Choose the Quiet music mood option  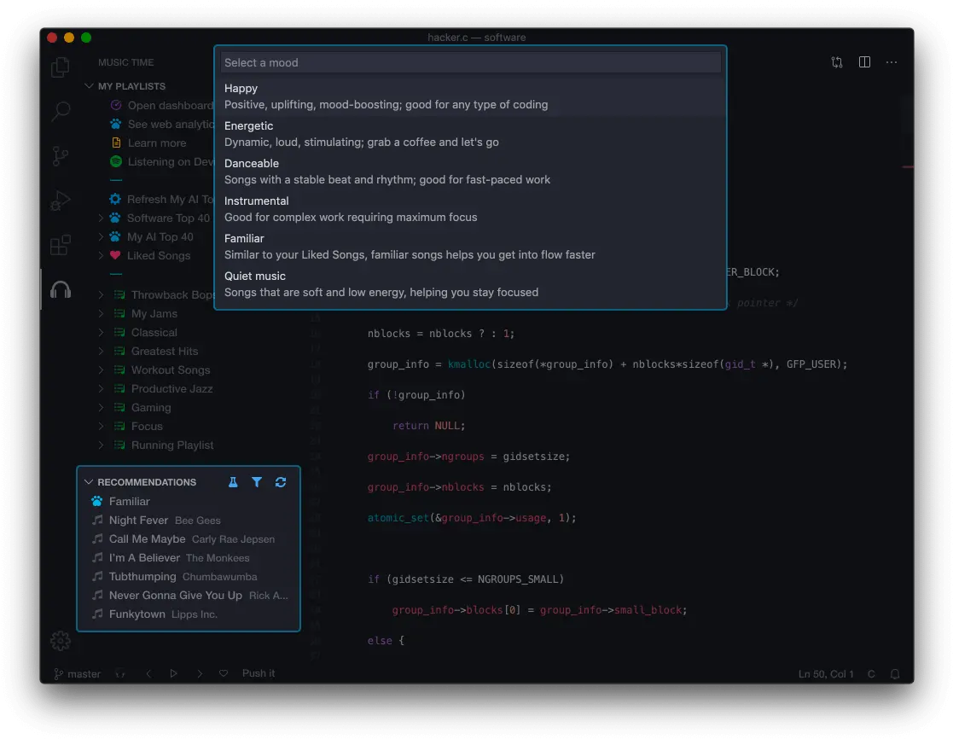click(x=470, y=284)
